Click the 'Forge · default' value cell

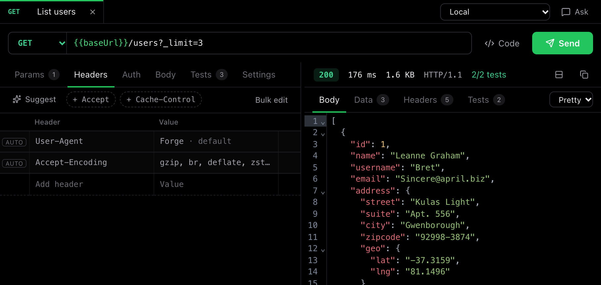coord(216,142)
